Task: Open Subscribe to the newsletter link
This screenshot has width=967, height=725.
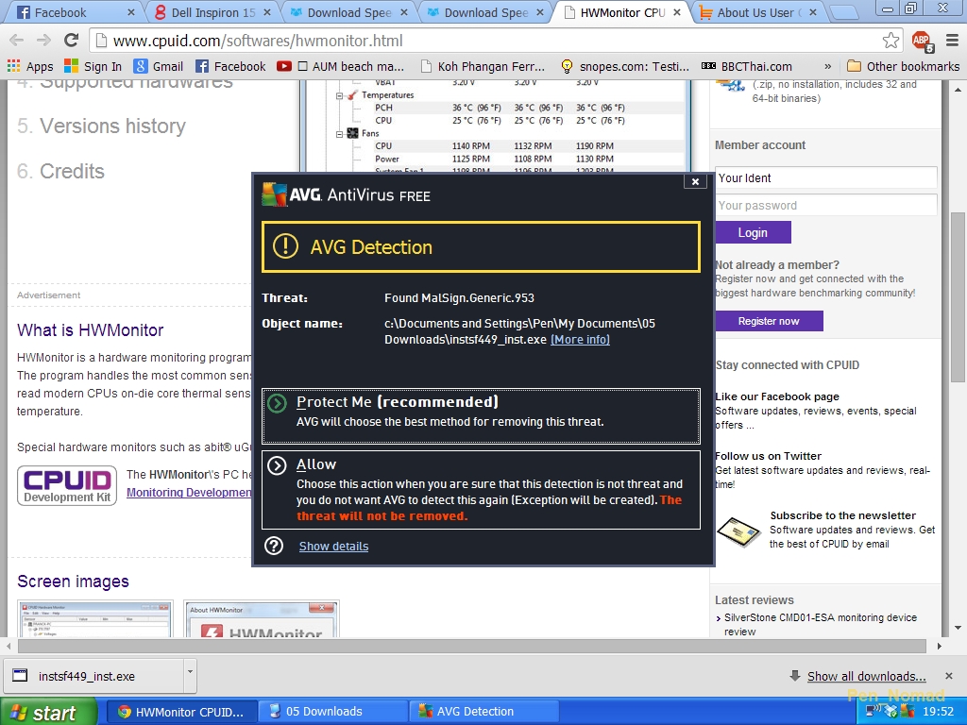Action: point(842,515)
